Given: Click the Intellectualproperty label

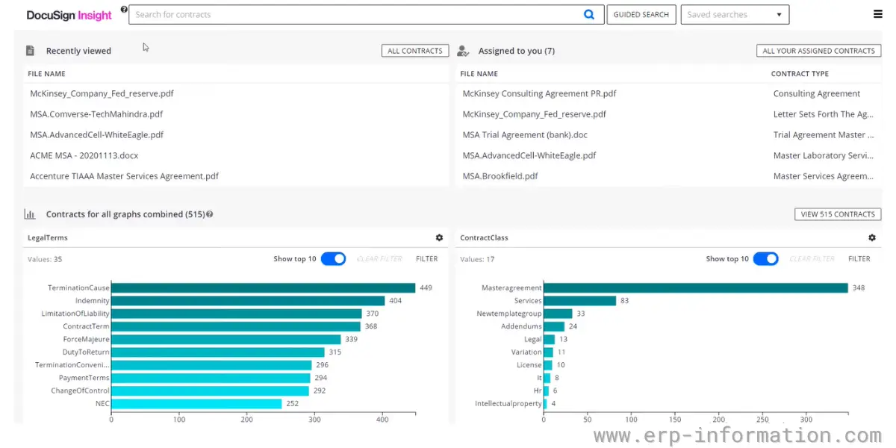Looking at the screenshot, I should tap(508, 404).
